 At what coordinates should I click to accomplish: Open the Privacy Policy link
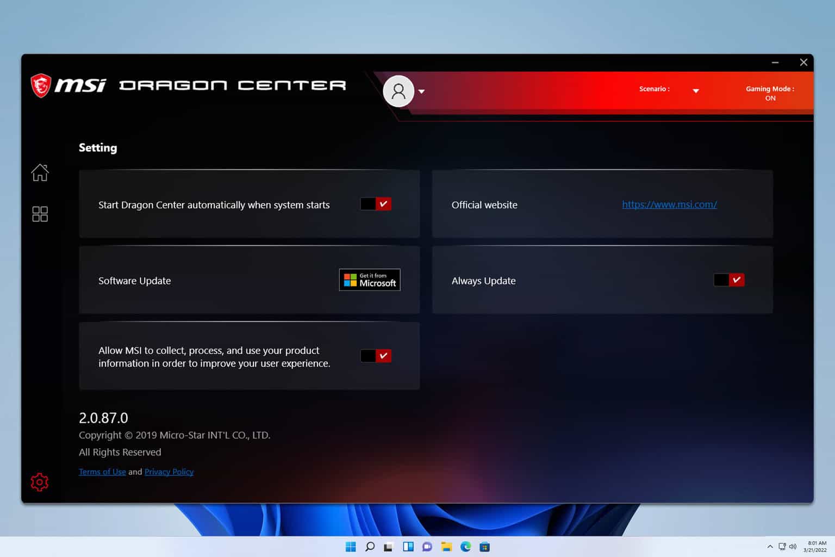point(169,472)
